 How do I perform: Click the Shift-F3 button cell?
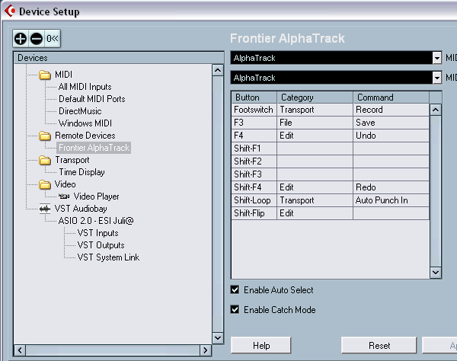[254, 174]
